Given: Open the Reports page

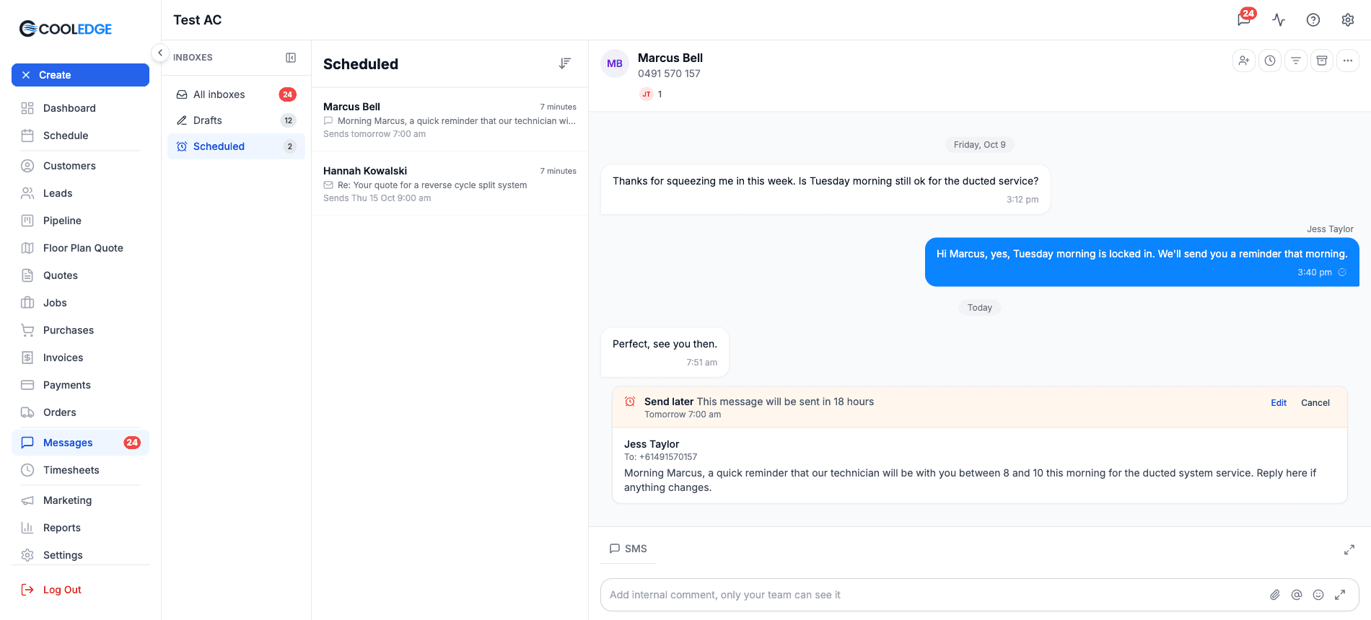Looking at the screenshot, I should (80, 528).
